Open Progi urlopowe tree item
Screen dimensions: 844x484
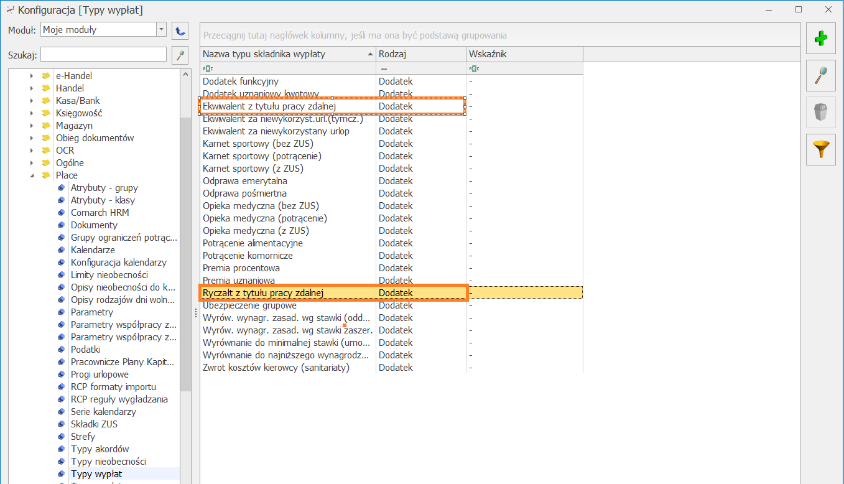[x=100, y=375]
